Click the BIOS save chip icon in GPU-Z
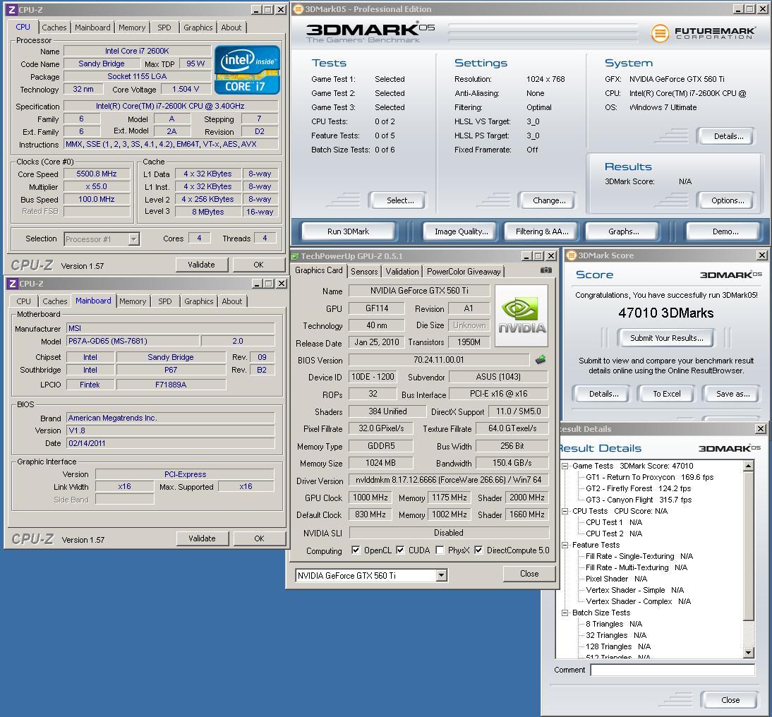This screenshot has width=772, height=717. pyautogui.click(x=541, y=360)
